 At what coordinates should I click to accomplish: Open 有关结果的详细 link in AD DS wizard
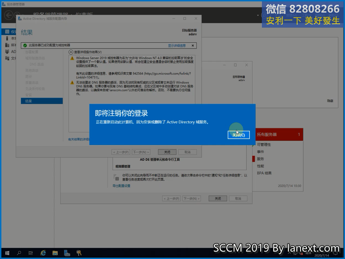[x=79, y=139]
